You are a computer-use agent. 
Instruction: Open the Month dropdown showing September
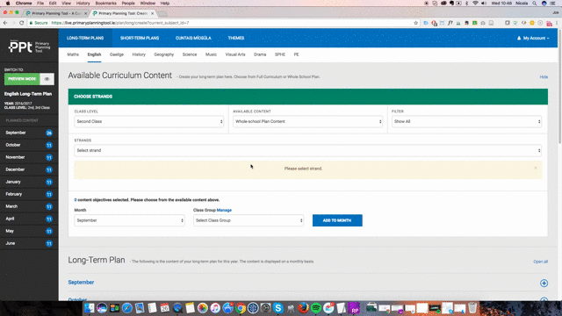tap(129, 220)
